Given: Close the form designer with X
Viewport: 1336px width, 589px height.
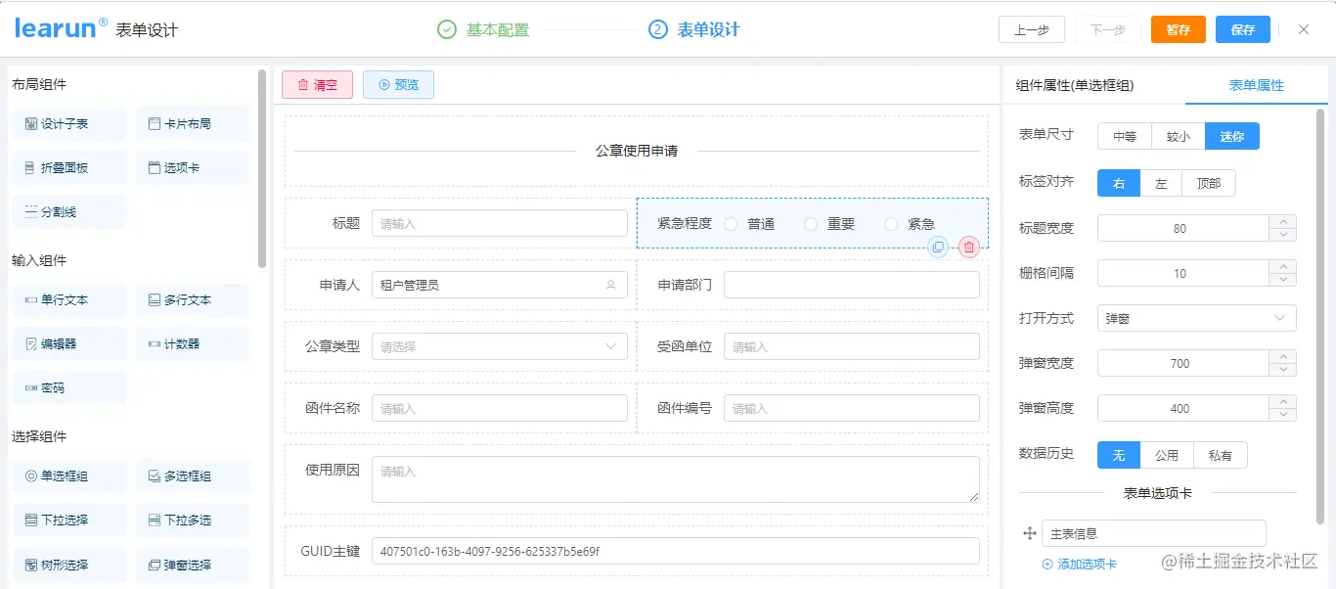Looking at the screenshot, I should pyautogui.click(x=1304, y=29).
